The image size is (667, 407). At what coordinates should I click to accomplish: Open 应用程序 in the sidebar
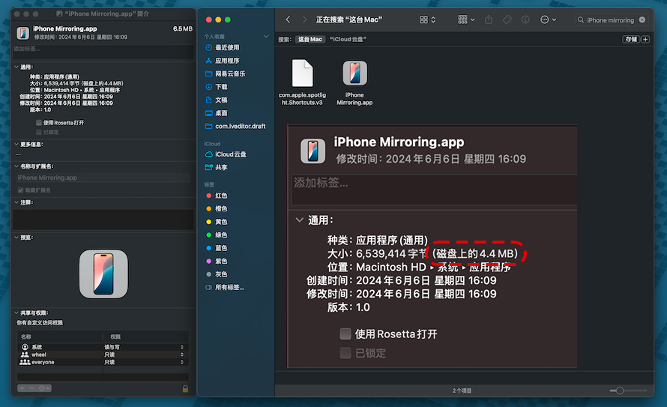pyautogui.click(x=227, y=61)
